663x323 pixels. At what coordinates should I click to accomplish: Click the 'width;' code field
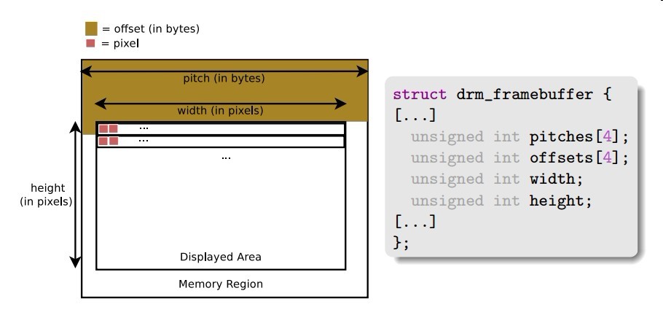557,179
